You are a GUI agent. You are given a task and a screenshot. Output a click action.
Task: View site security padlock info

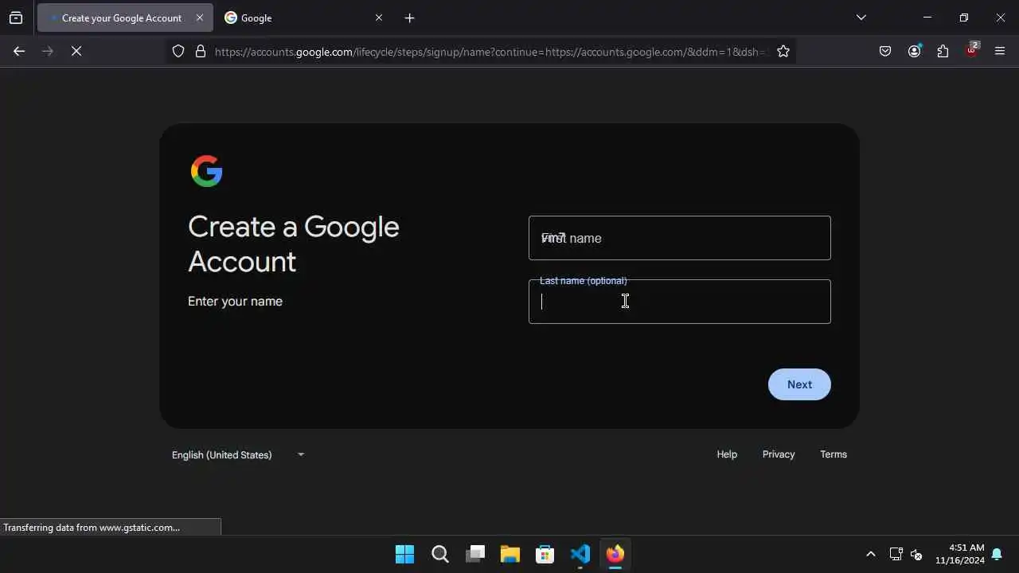201,51
